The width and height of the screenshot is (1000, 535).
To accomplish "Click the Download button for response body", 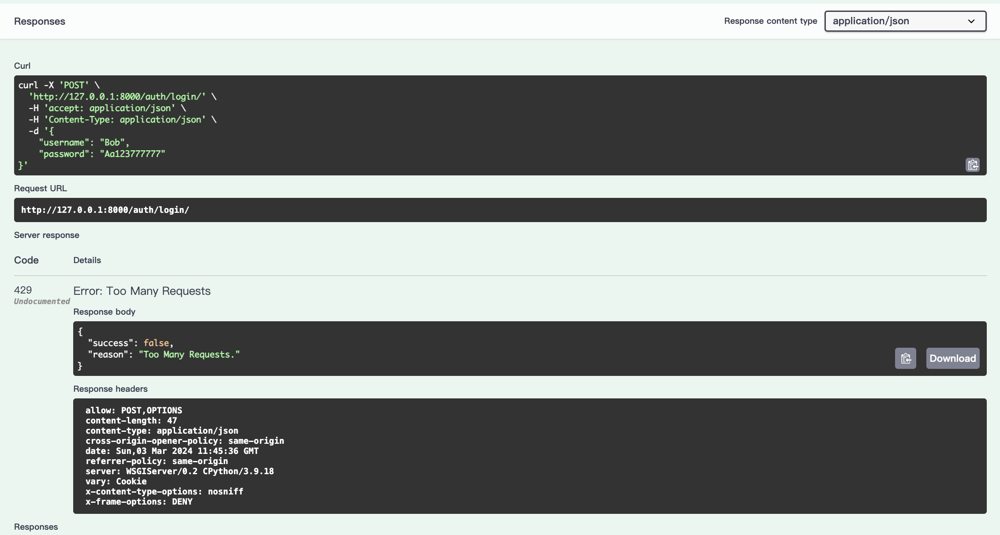I will [952, 358].
